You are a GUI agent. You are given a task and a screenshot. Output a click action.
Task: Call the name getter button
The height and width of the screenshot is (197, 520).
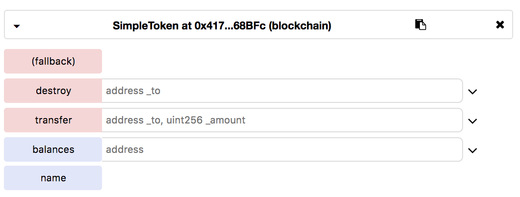tap(53, 178)
